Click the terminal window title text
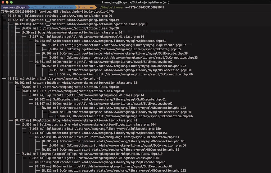Viewport: 271px width, 173px height. coord(135,2)
